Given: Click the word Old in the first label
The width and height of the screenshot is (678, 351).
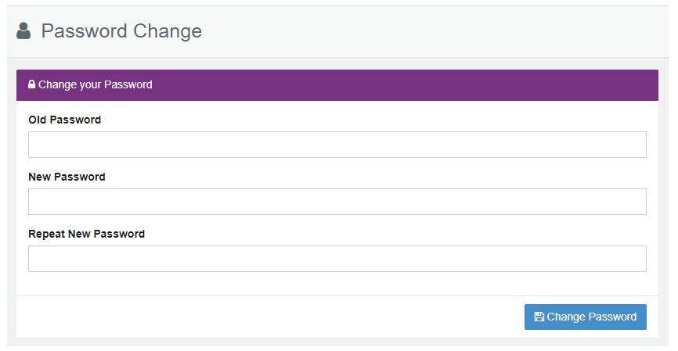Looking at the screenshot, I should click(37, 120).
